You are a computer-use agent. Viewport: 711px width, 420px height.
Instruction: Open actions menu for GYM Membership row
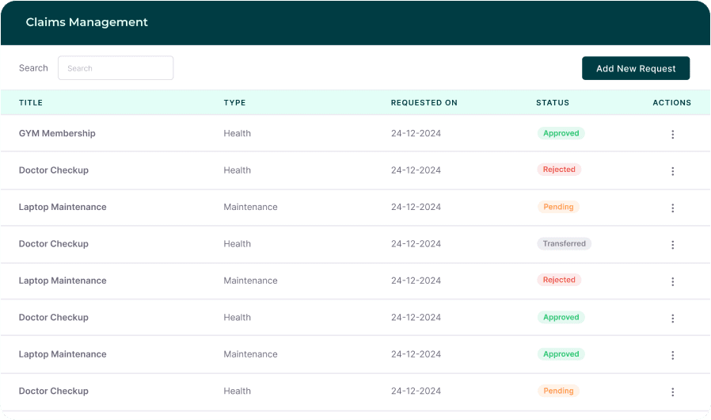tap(672, 135)
